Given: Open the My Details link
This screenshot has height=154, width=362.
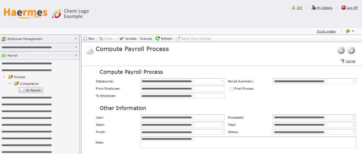Looking at the screenshot, I should [325, 8].
